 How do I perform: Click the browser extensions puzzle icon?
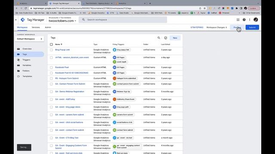237,8
